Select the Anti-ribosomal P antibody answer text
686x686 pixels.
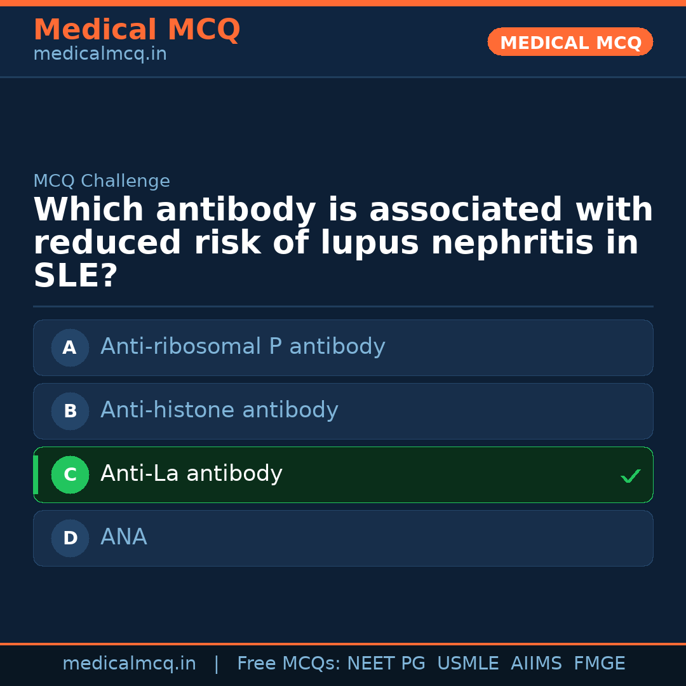point(243,347)
